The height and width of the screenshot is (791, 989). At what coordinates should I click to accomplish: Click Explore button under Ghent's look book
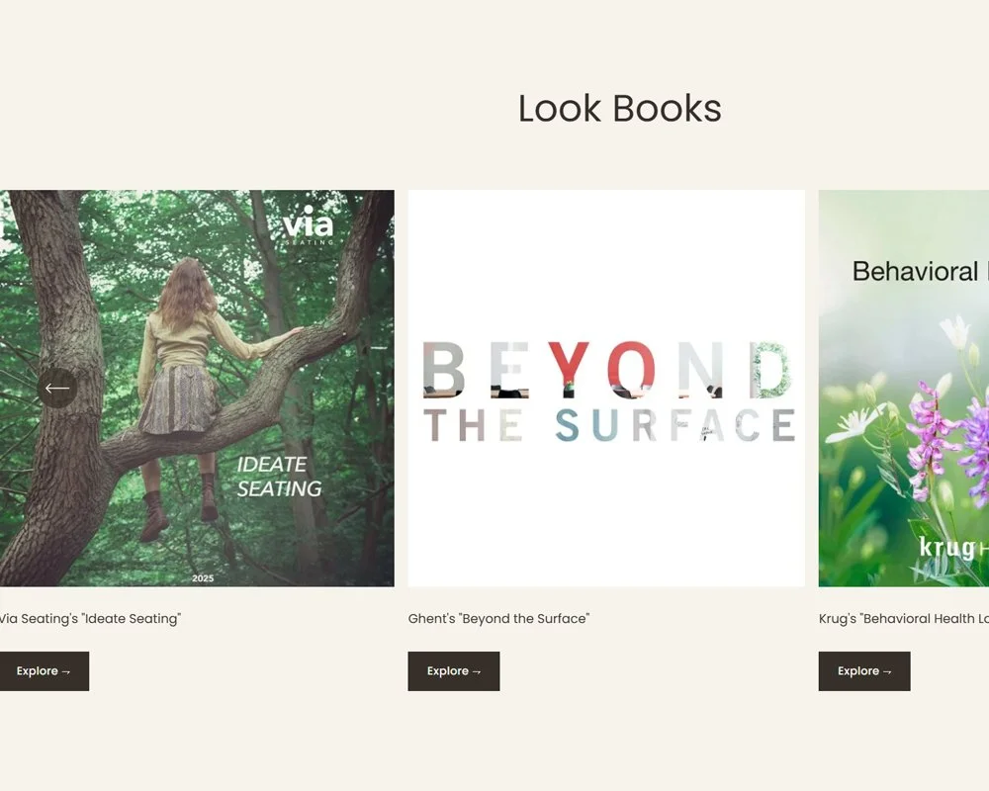pos(454,671)
